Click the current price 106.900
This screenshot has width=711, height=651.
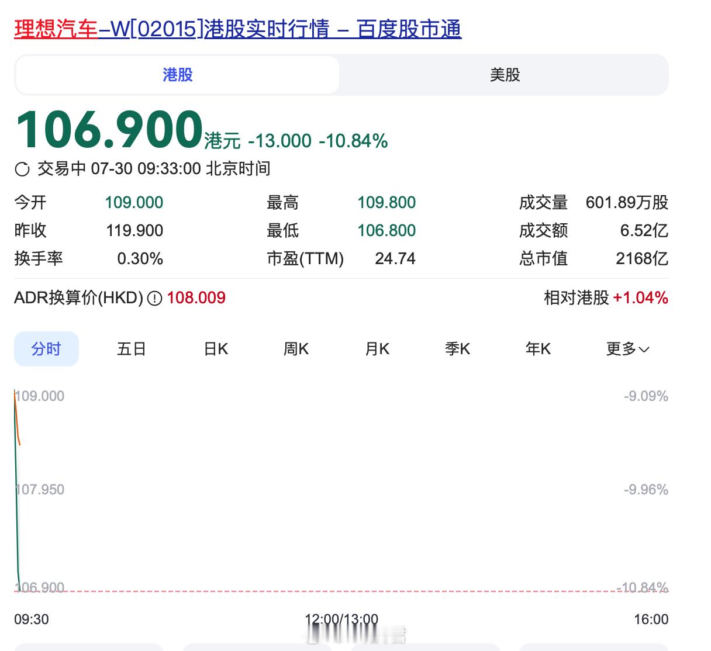click(109, 129)
